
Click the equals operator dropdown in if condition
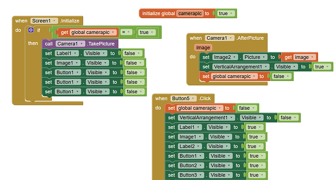(126, 32)
